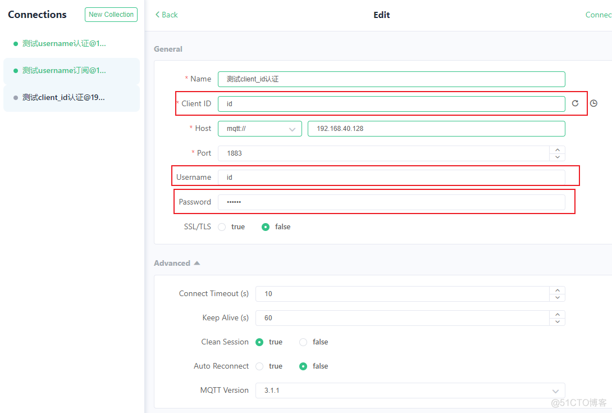This screenshot has height=413, width=612.
Task: Click the Host address input field
Action: pyautogui.click(x=436, y=129)
